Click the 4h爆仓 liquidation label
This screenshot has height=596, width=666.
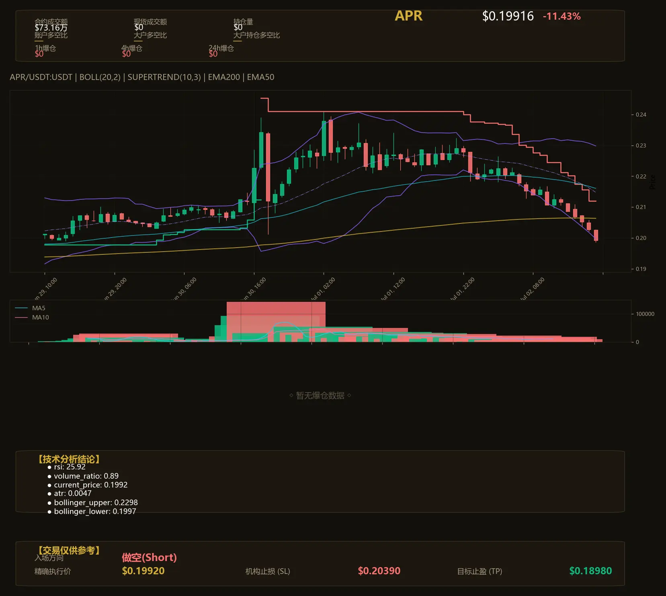pos(132,48)
